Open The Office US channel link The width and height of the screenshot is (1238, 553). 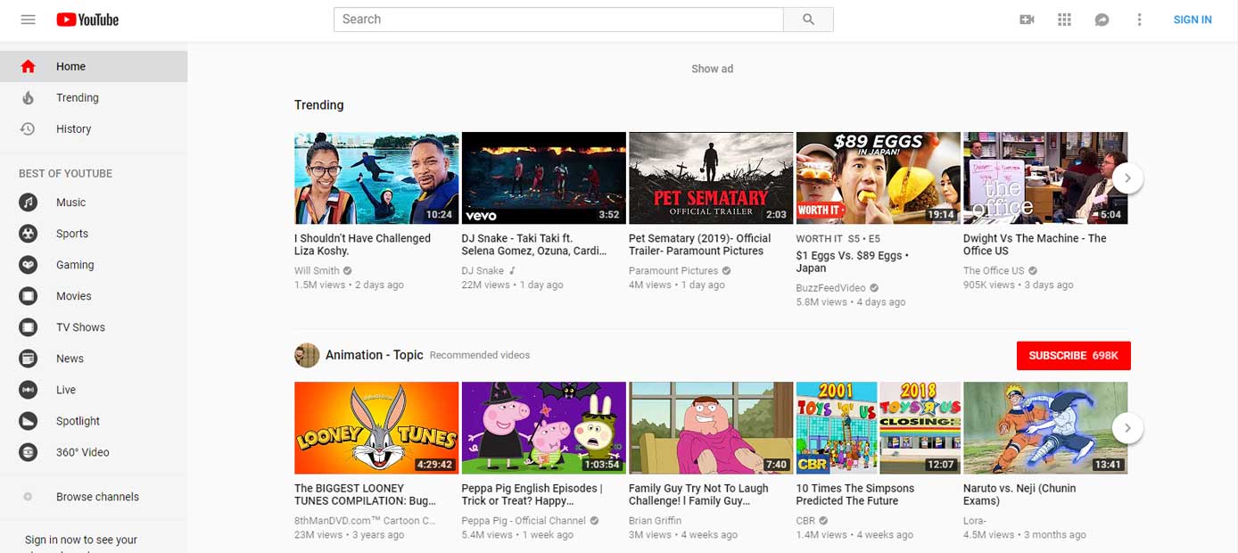994,271
